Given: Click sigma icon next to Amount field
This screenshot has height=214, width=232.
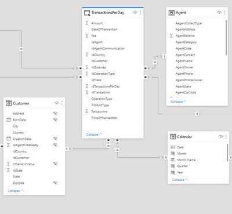Looking at the screenshot, I should point(87,23).
